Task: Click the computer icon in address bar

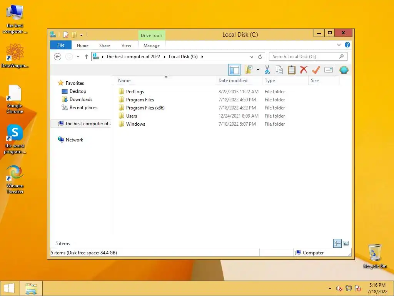Action: coord(96,57)
